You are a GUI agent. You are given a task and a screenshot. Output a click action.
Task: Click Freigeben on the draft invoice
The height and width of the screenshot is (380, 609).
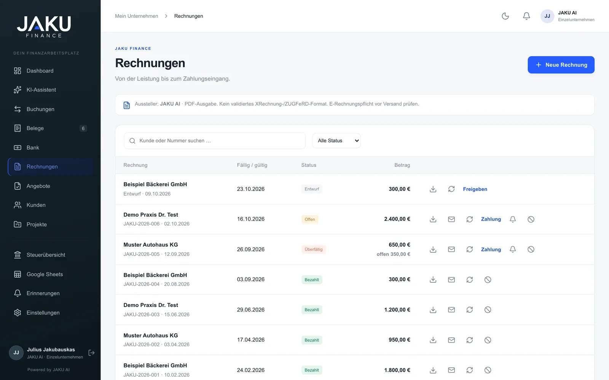click(x=475, y=189)
